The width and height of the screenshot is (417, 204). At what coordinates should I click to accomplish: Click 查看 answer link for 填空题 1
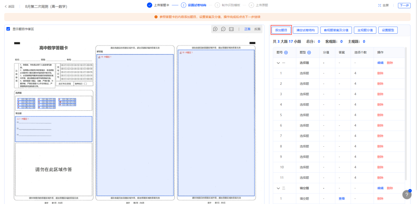[342, 199]
